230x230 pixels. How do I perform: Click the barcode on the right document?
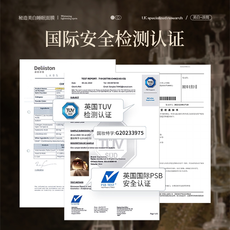point(168,98)
